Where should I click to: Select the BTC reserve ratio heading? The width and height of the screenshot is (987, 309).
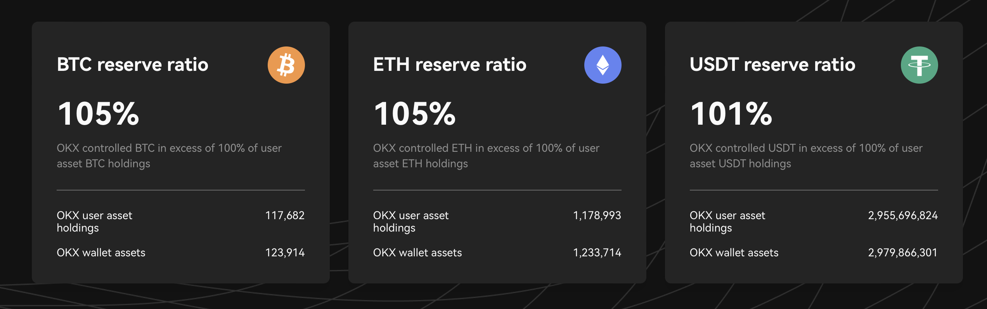[x=133, y=65]
